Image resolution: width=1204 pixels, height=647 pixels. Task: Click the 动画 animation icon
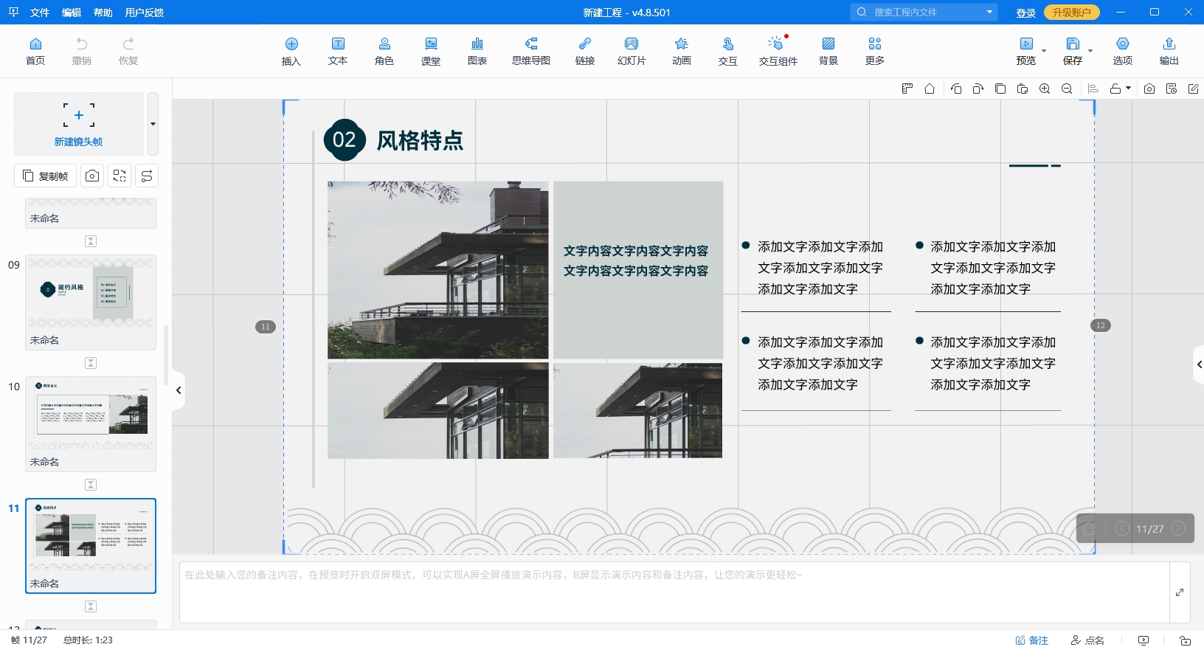point(681,51)
